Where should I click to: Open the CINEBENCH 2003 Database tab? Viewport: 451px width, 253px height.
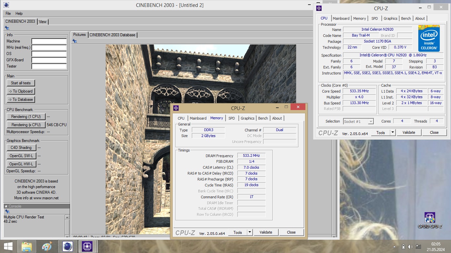[x=112, y=35]
